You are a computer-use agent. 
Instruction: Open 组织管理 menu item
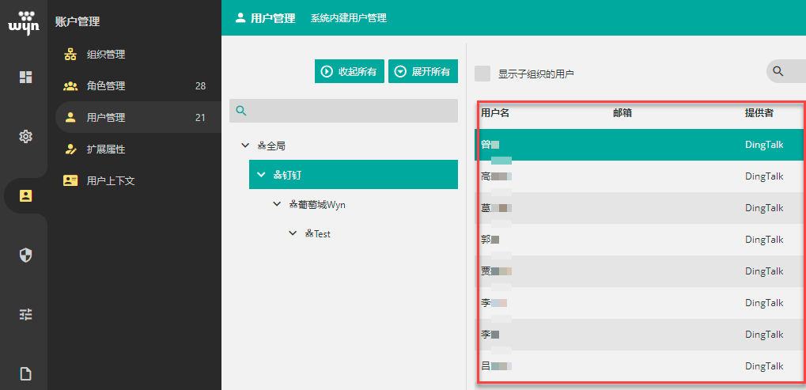click(106, 55)
